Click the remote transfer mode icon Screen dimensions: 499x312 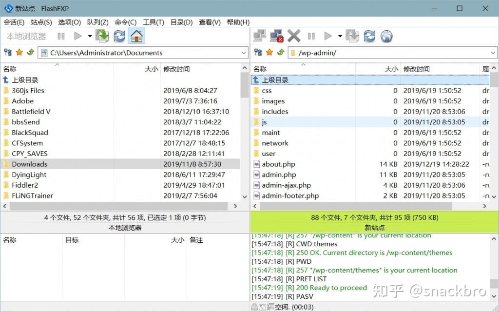[x=353, y=36]
